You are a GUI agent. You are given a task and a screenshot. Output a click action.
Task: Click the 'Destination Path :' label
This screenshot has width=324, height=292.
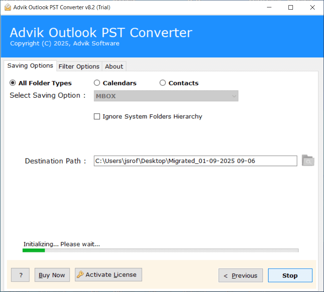(56, 161)
